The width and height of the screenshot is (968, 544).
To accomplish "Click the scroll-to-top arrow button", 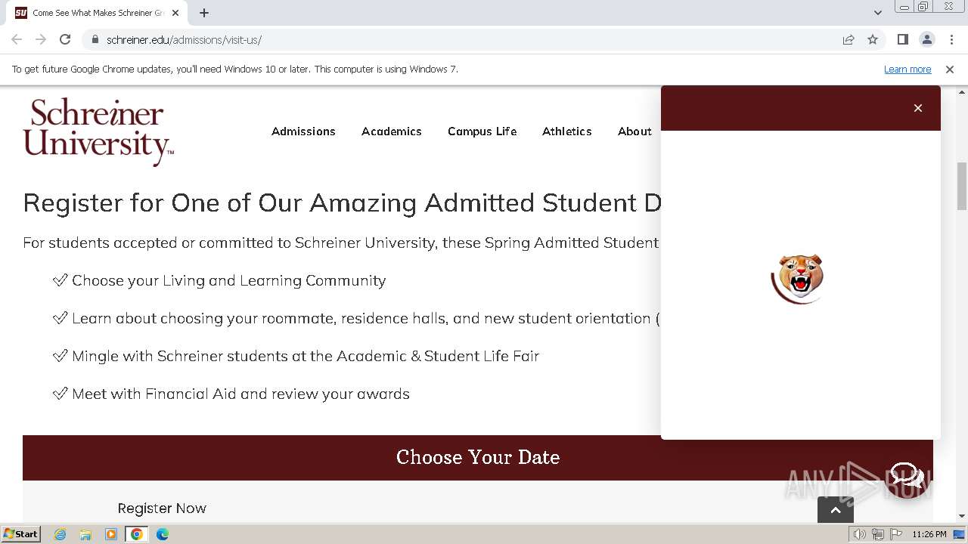I will pyautogui.click(x=836, y=510).
